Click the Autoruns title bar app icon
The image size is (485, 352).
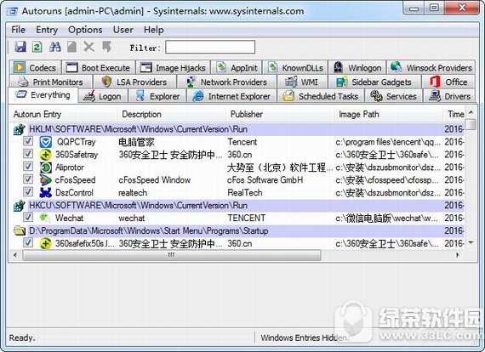(x=12, y=11)
